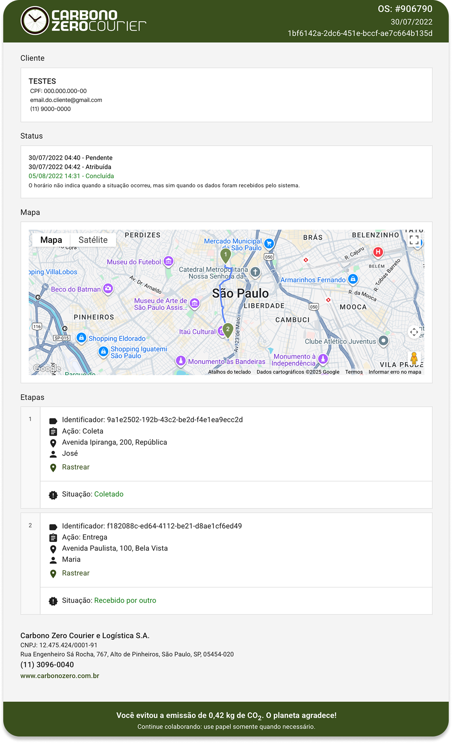Screen dimensions: 452x743
Task: Click the Street View pegman icon
Action: click(414, 358)
